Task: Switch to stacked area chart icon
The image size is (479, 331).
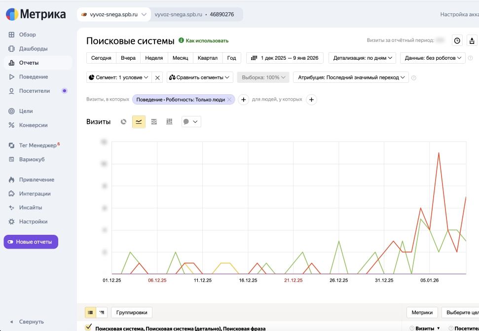Action: point(154,122)
